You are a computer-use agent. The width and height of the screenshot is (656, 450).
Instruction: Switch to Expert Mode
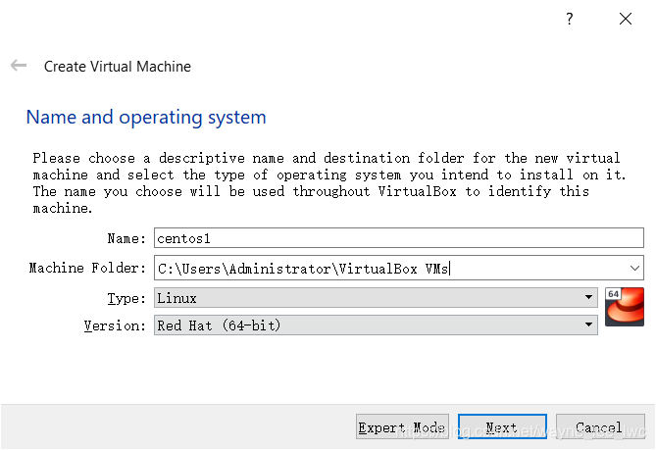(402, 427)
